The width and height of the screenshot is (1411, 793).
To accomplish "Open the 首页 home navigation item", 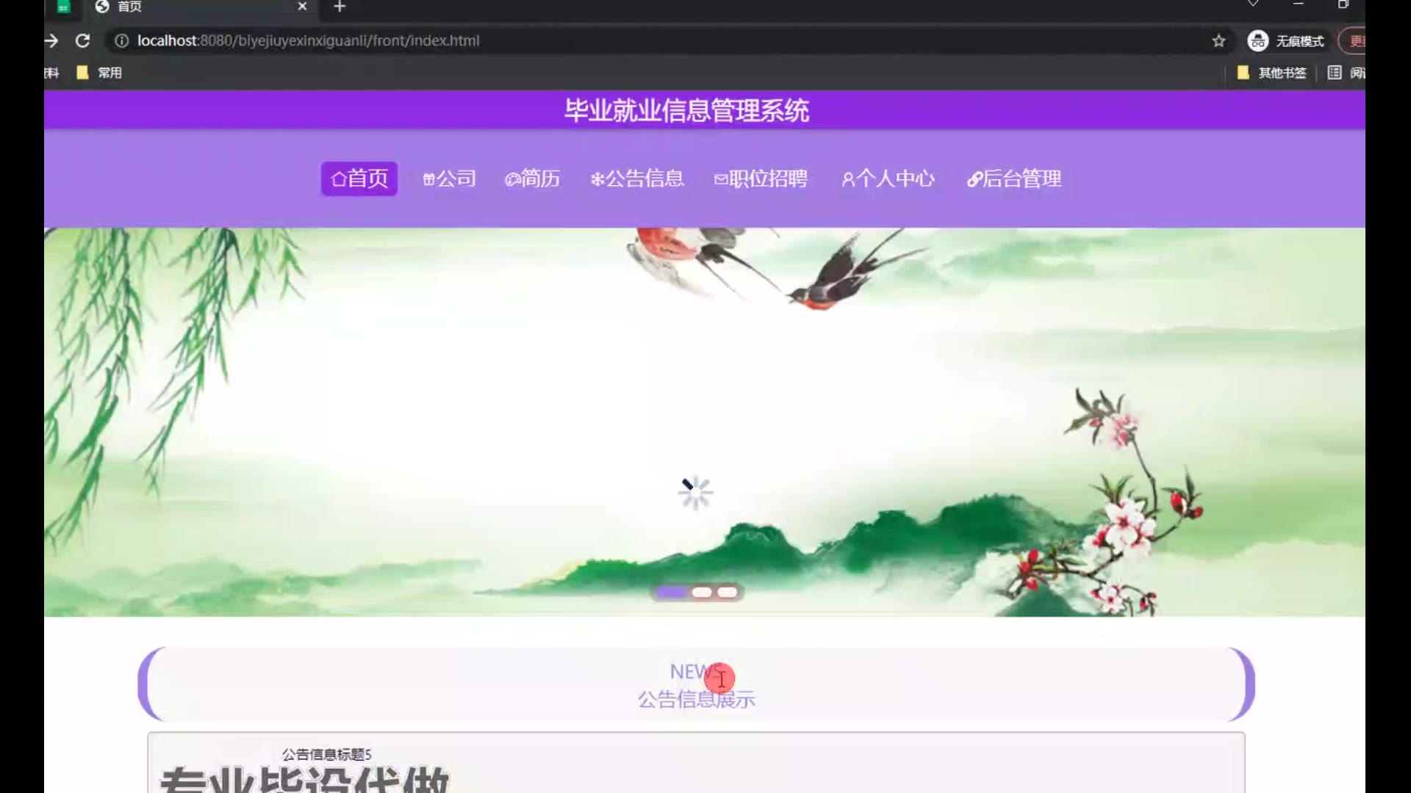I will click(x=359, y=178).
